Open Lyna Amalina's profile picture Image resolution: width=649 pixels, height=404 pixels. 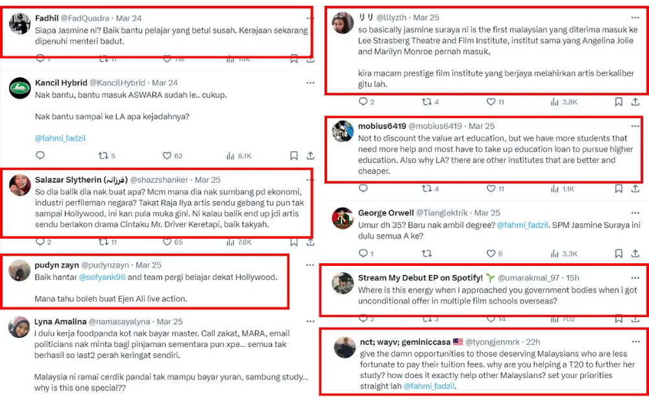tap(19, 327)
